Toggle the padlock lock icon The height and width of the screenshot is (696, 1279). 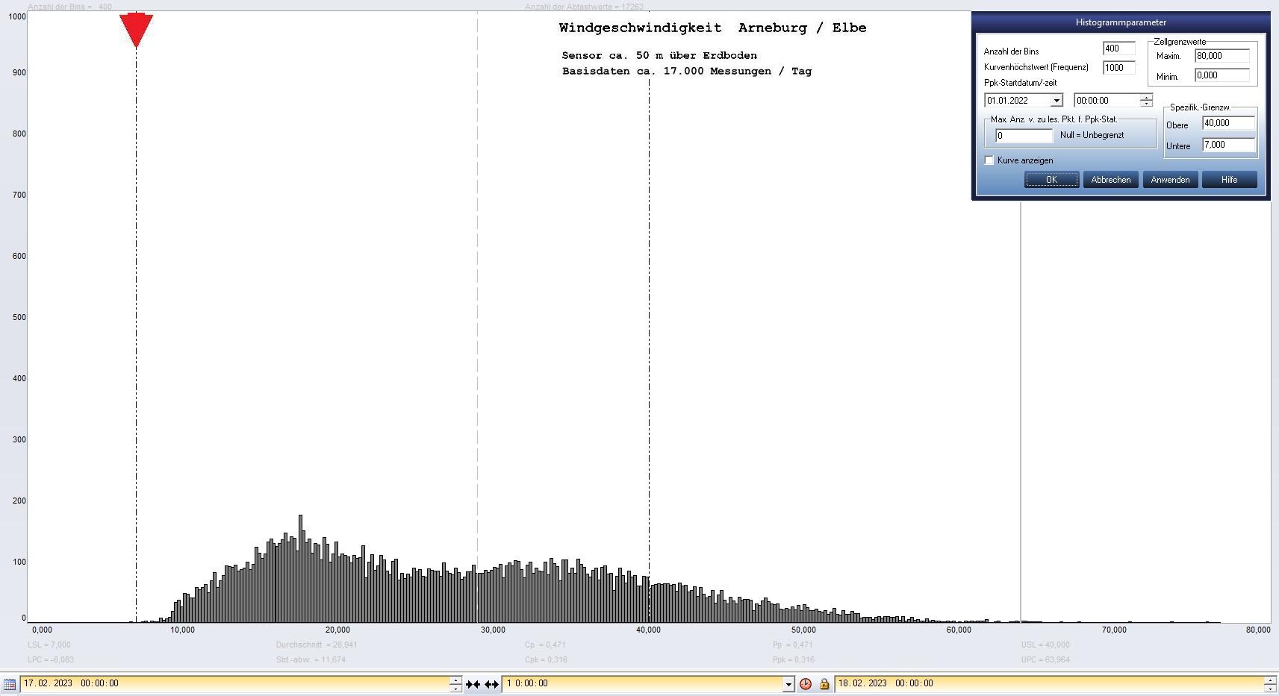pyautogui.click(x=824, y=684)
